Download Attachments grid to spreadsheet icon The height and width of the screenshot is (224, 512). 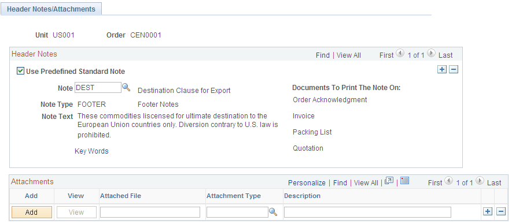pos(404,180)
